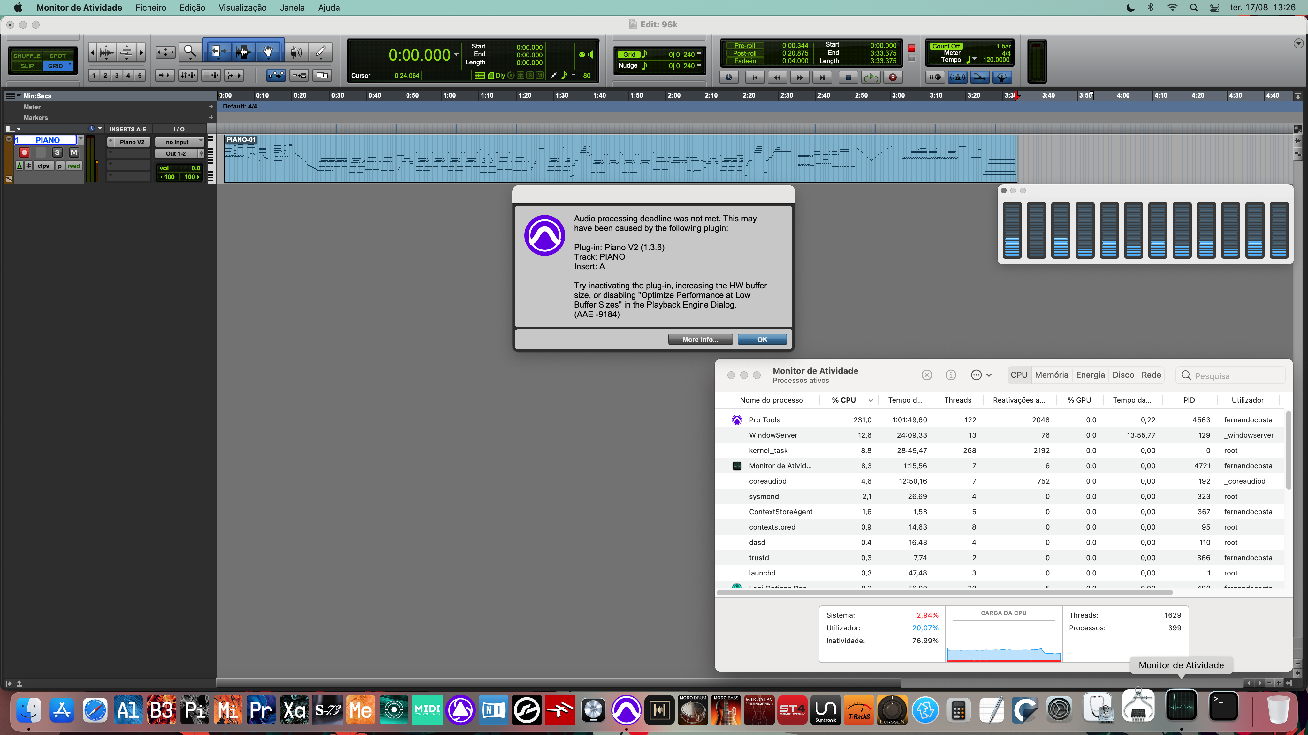The image size is (1308, 735).
Task: Click the More Info... button
Action: (x=700, y=339)
